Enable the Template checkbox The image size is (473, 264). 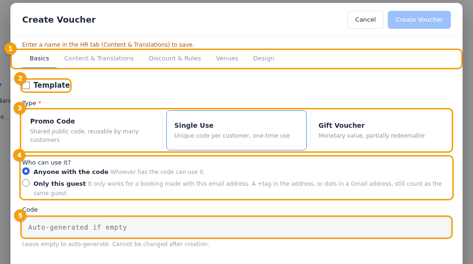26,85
